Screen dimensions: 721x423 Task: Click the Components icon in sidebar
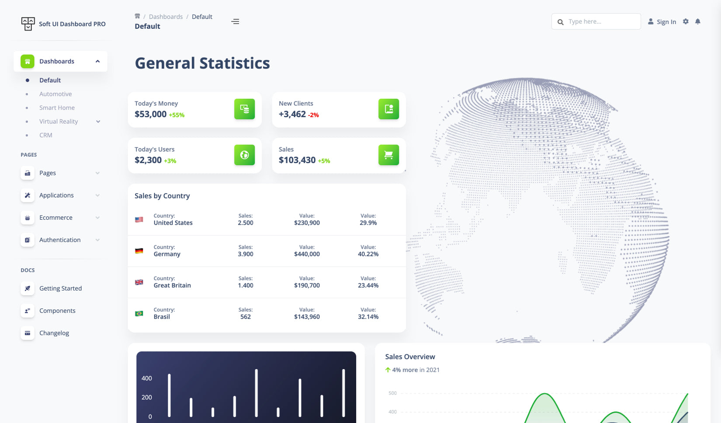tap(28, 311)
